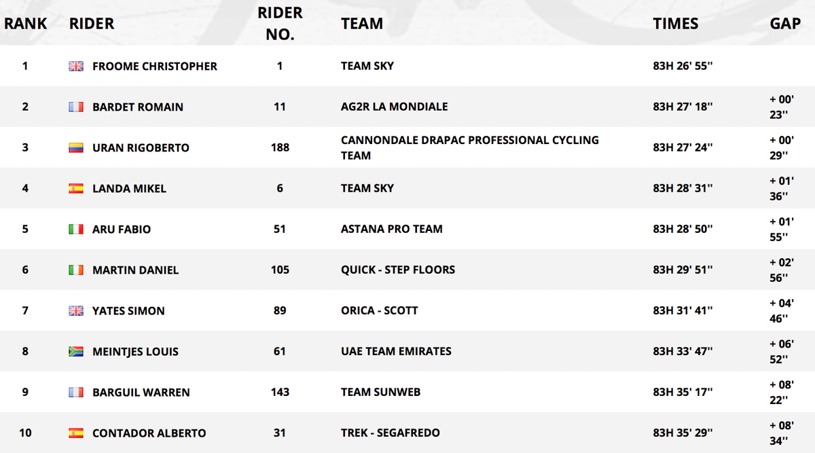The image size is (815, 453).
Task: Click the QUICK - STEP FLOORS team name
Action: point(398,270)
